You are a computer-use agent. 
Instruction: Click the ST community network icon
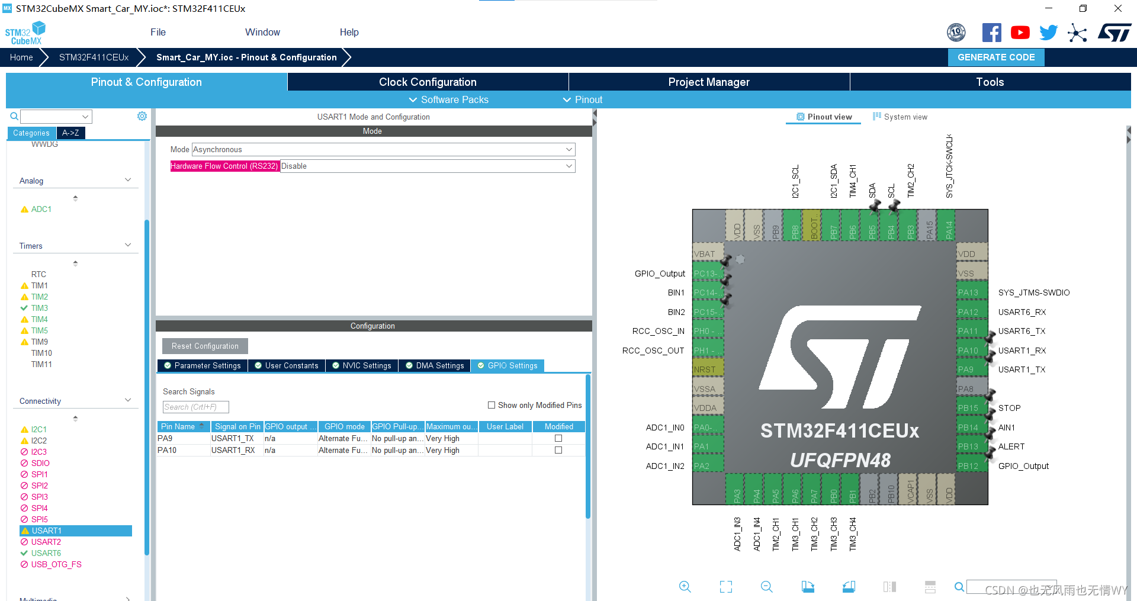tap(1077, 33)
